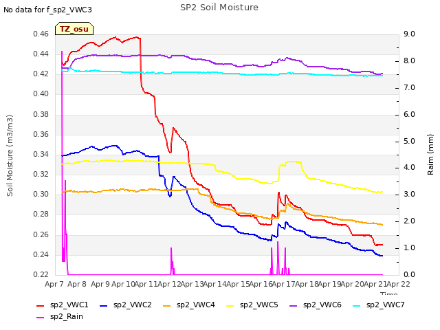Select the red sp2_VWC1 legend swatch
The width and height of the screenshot is (440, 330).
[x=41, y=305]
